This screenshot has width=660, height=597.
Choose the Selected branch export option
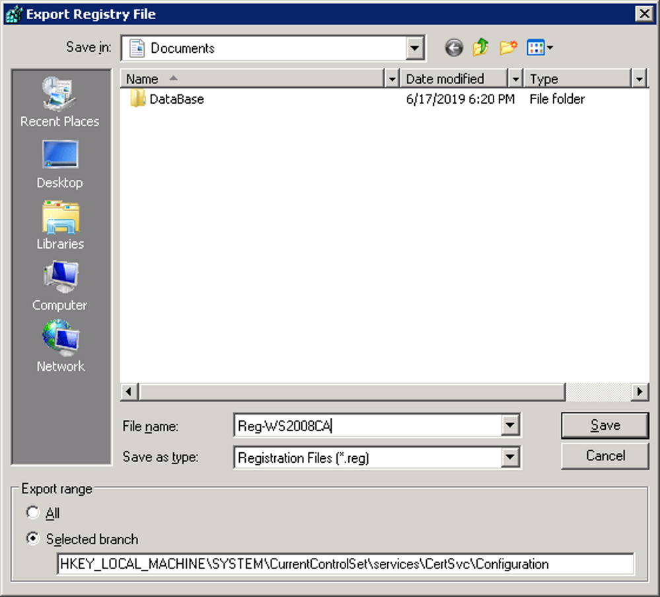(x=32, y=538)
